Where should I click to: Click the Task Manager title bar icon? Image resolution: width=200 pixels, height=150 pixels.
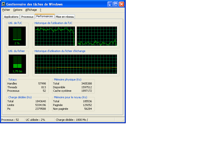[x=3, y=4]
